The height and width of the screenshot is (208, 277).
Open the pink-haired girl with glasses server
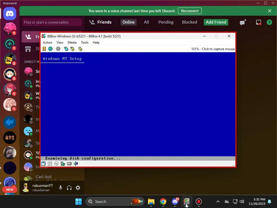(x=10, y=105)
